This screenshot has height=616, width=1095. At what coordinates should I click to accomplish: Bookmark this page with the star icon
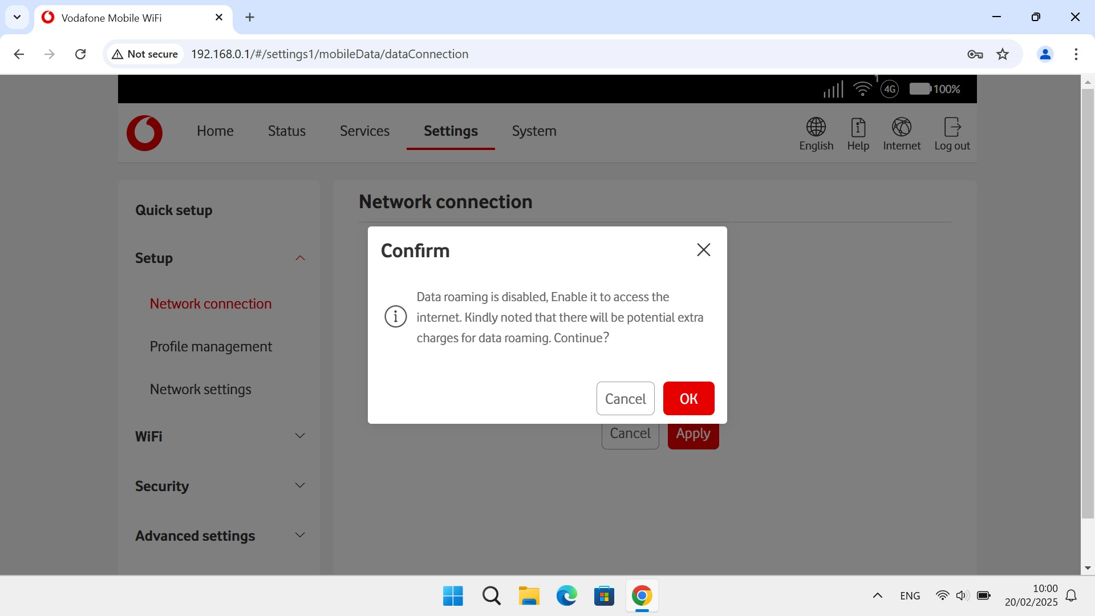(1003, 54)
